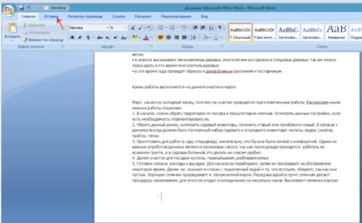Open Customize Quick Access Toolbar arrow
Screen dimensions: 362x223
74,7
